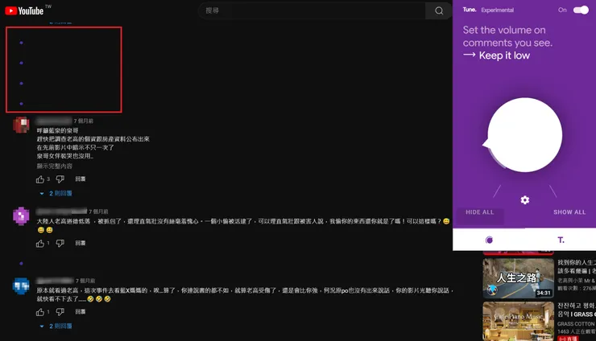The height and width of the screenshot is (341, 596).
Task: Click the white volume dial knob
Action: pyautogui.click(x=524, y=135)
